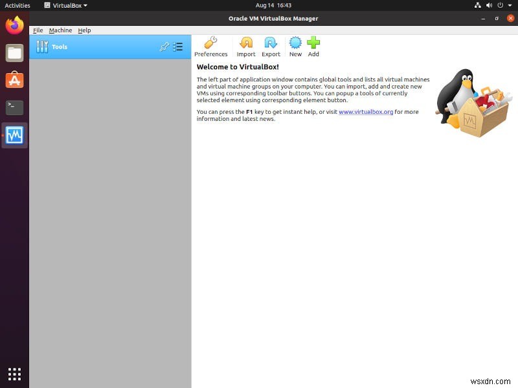This screenshot has width=518, height=388.
Task: Open the Machine menu
Action: click(60, 30)
